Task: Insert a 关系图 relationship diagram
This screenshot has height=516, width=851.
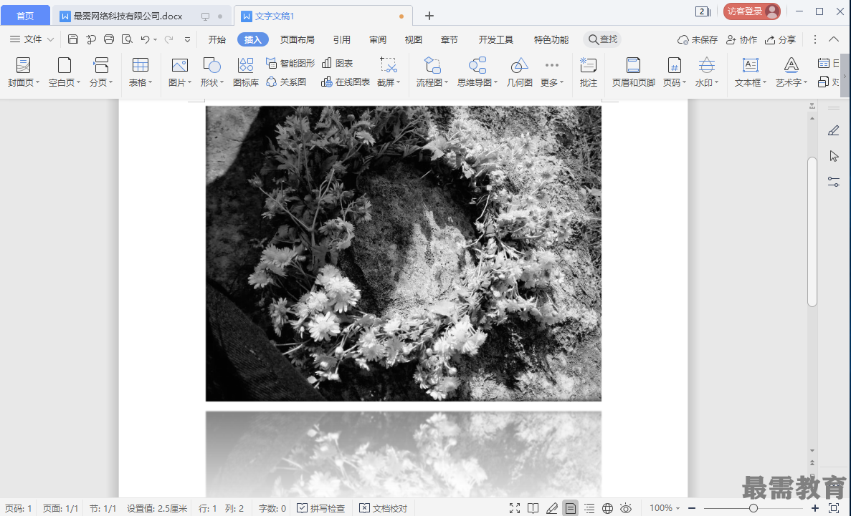Action: tap(286, 82)
